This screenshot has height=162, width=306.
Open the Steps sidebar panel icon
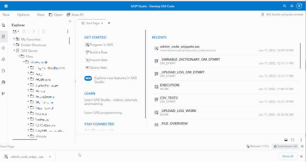[x=3, y=48]
